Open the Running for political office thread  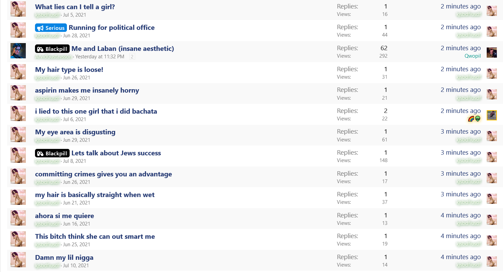(112, 28)
